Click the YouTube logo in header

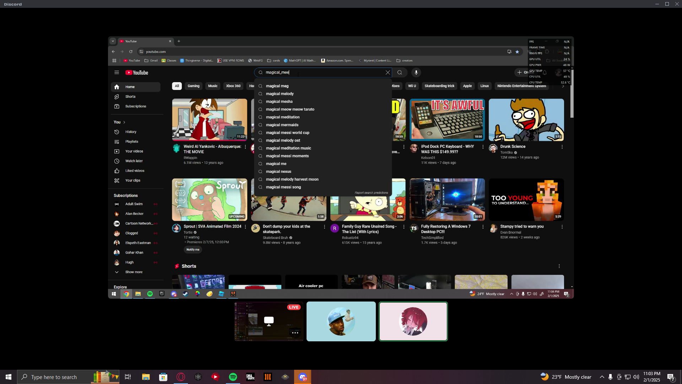coord(137,73)
